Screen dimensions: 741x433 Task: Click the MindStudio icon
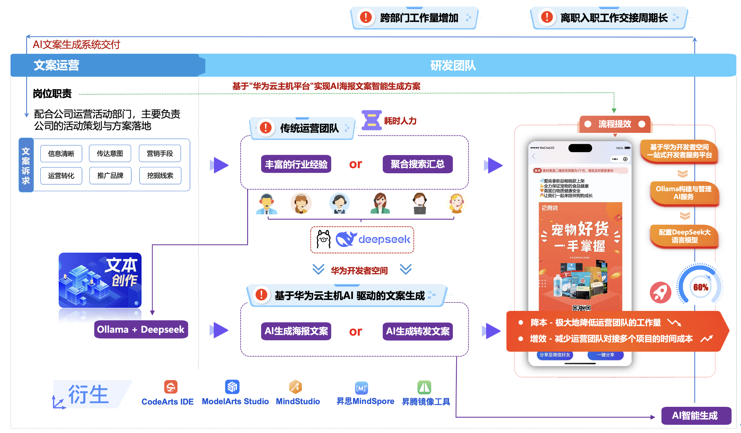[x=295, y=387]
